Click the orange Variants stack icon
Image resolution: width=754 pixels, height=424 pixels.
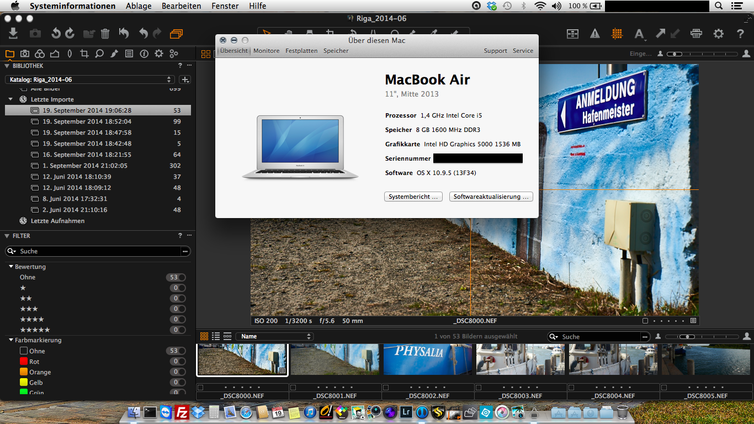coord(176,34)
